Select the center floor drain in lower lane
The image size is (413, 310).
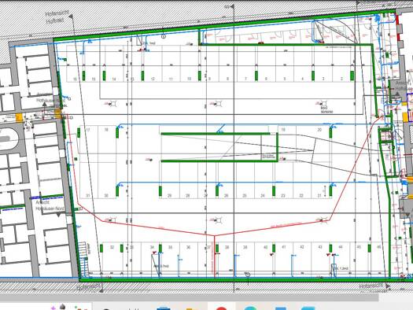[x=218, y=220]
